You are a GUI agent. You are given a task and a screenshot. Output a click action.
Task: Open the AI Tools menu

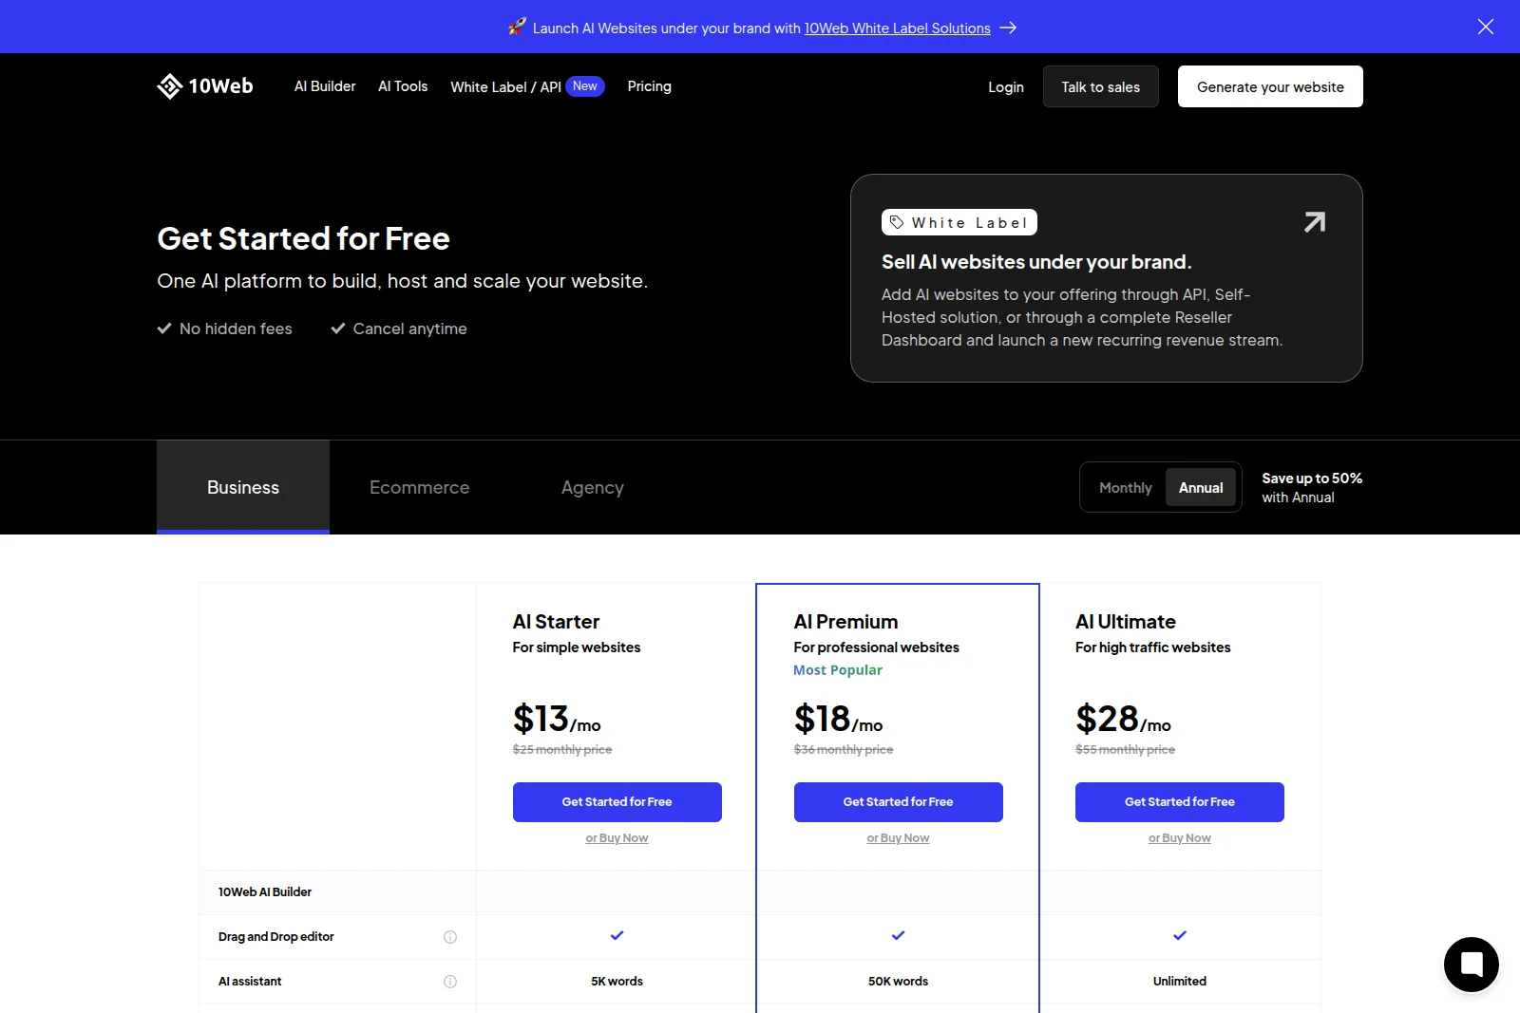(403, 86)
